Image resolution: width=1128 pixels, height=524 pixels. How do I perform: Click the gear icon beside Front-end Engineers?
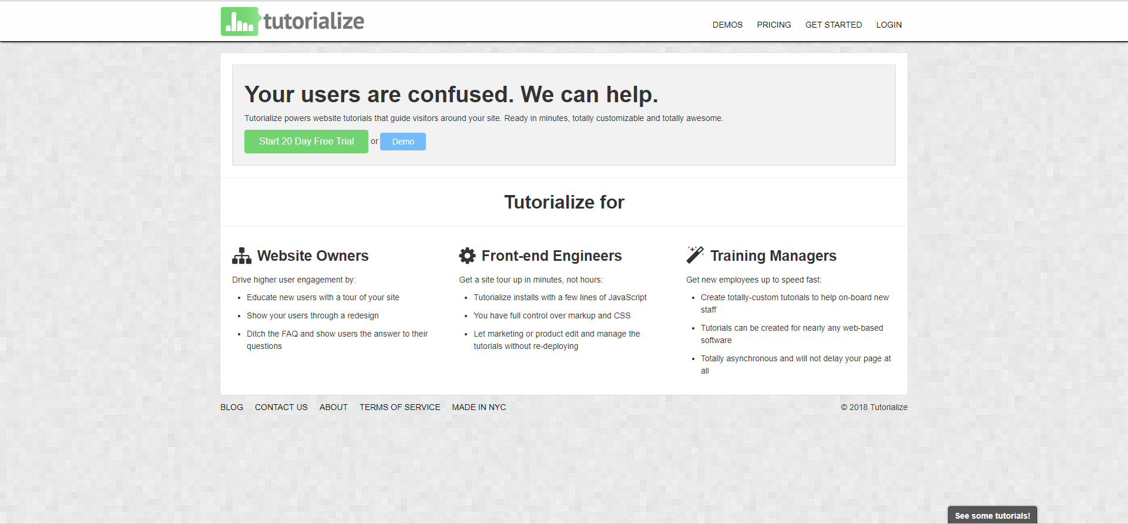[467, 256]
